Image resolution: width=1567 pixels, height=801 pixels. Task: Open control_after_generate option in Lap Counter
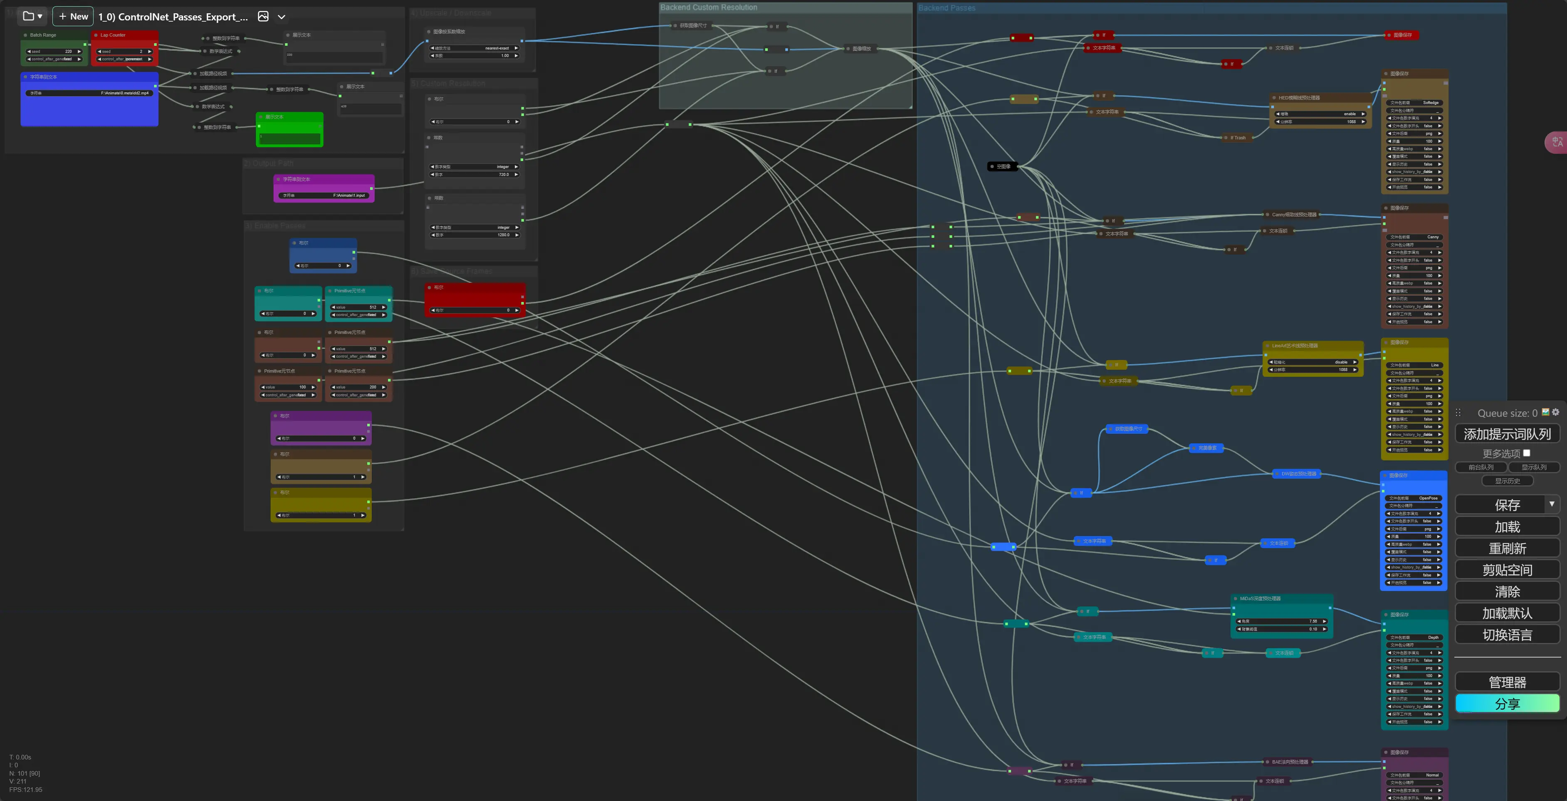[125, 59]
